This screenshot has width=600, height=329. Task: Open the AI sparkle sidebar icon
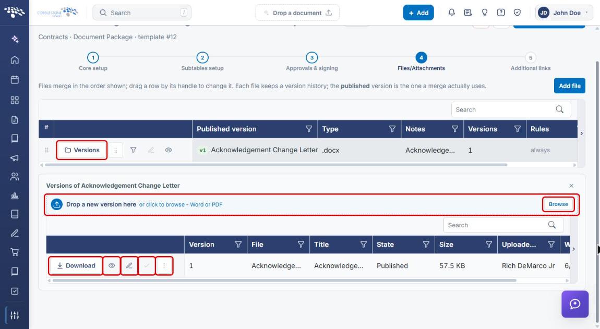[15, 39]
